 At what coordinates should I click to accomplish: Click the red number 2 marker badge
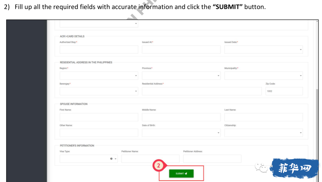[158, 165]
